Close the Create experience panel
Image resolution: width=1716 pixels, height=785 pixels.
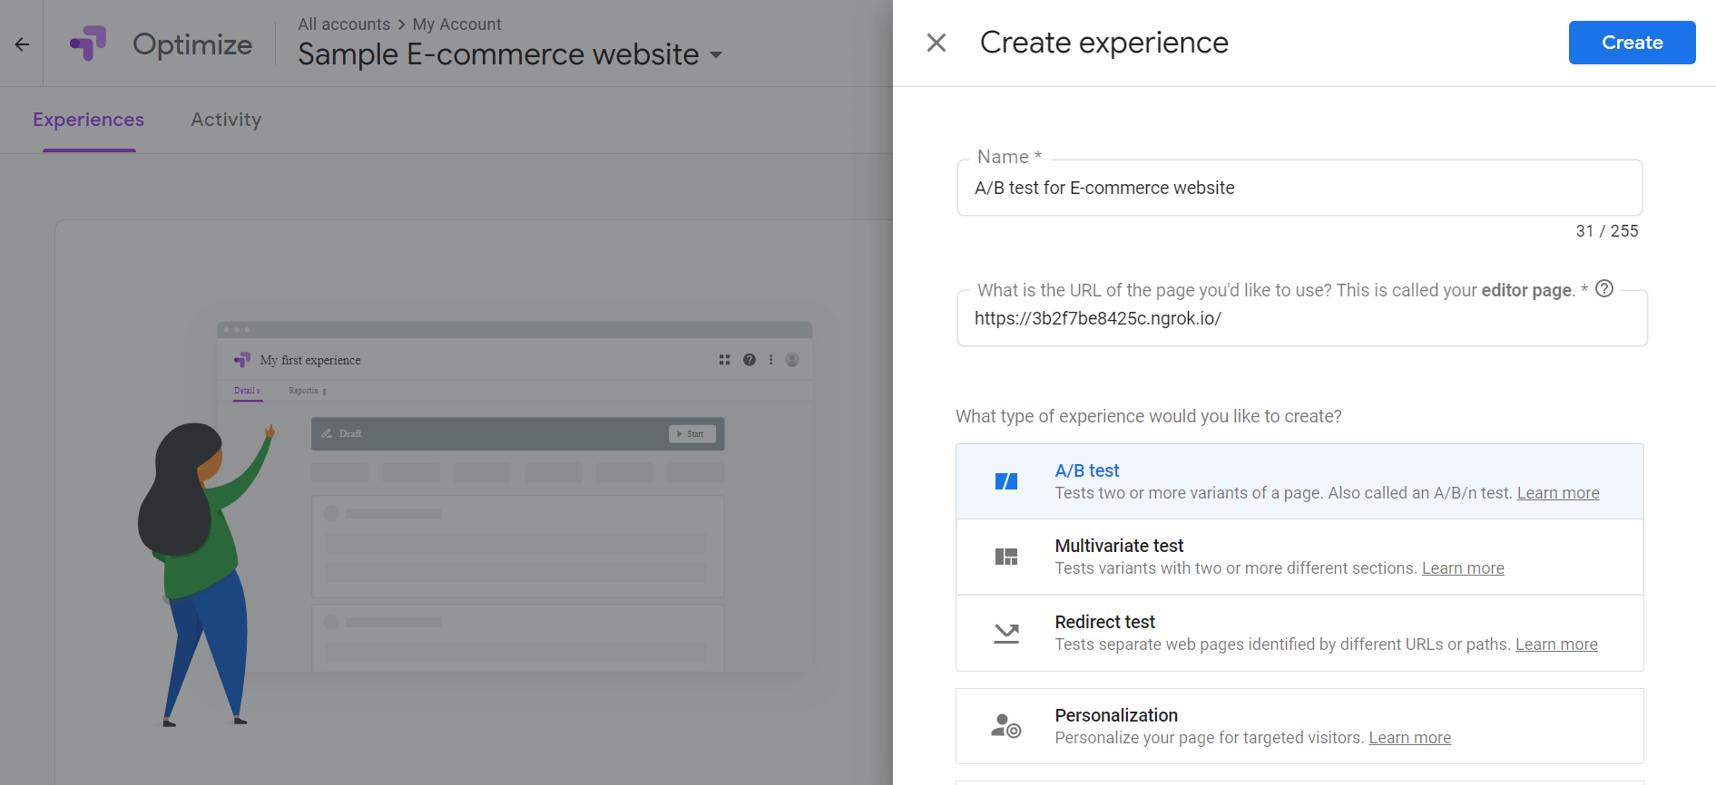click(x=936, y=43)
